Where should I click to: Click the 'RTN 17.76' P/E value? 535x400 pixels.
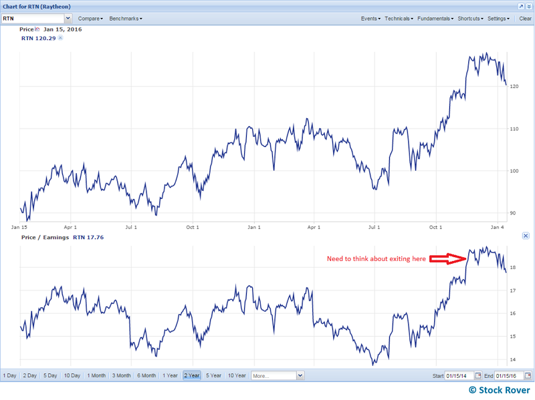(88, 237)
